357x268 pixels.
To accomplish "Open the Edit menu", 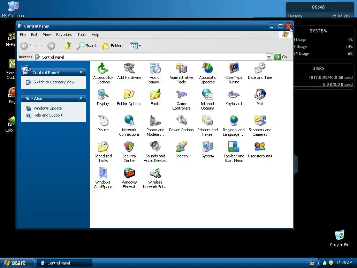I will pyautogui.click(x=34, y=35).
